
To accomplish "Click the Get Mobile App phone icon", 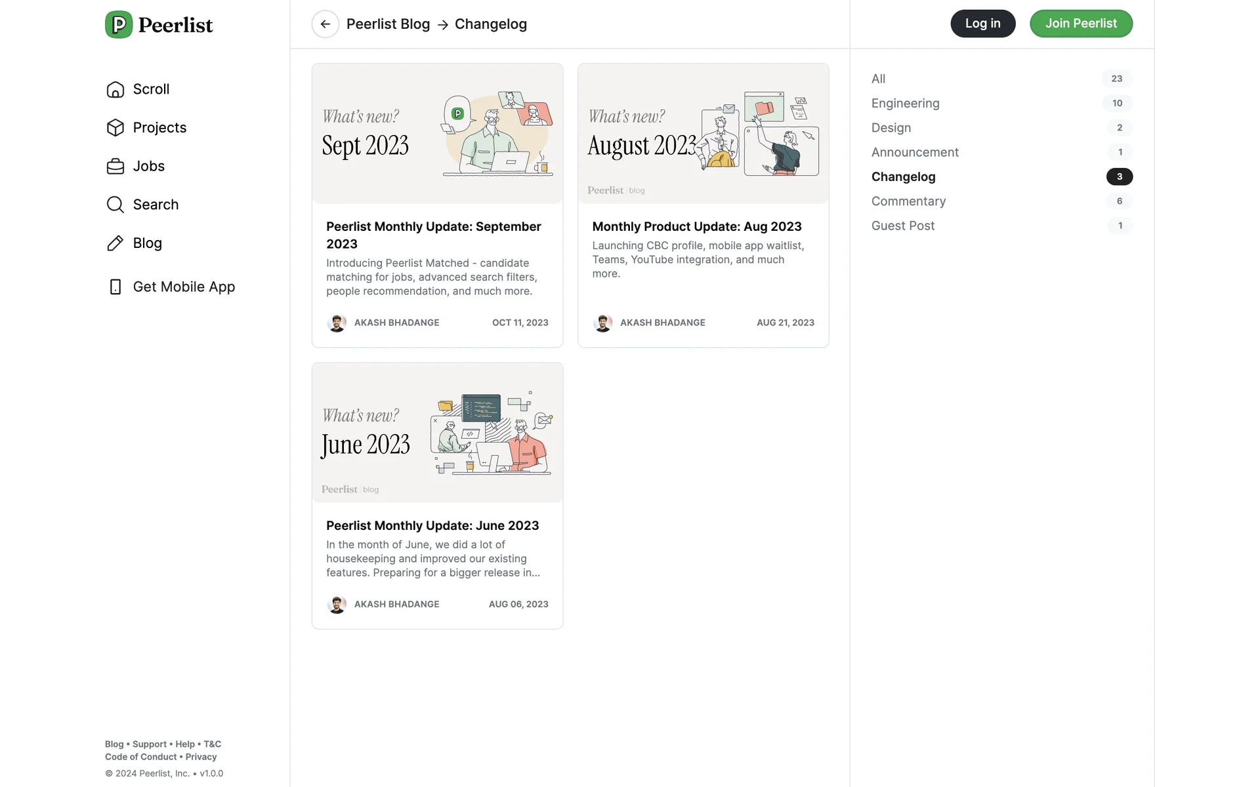I will click(115, 287).
